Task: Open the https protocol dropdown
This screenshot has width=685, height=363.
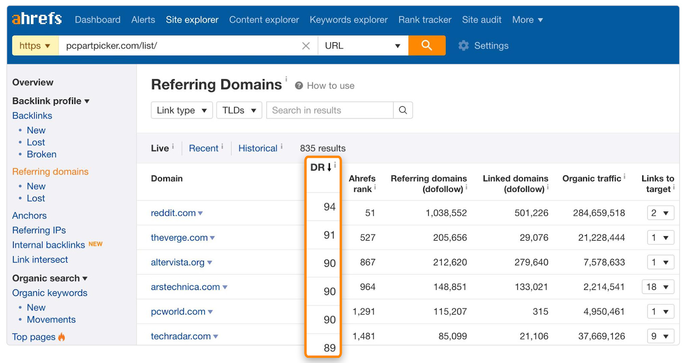Action: 35,45
